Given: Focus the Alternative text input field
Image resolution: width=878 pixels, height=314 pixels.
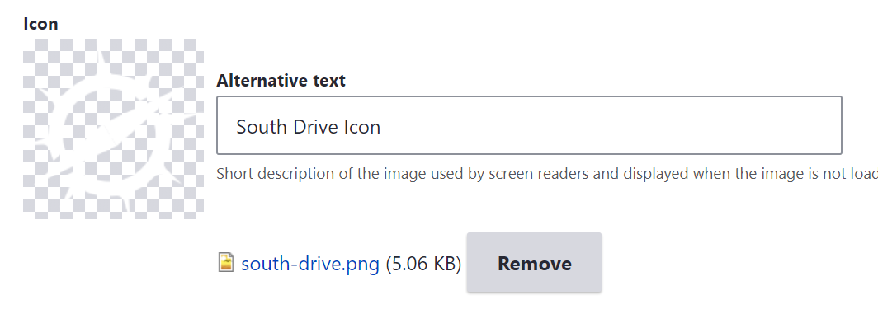Looking at the screenshot, I should point(529,125).
